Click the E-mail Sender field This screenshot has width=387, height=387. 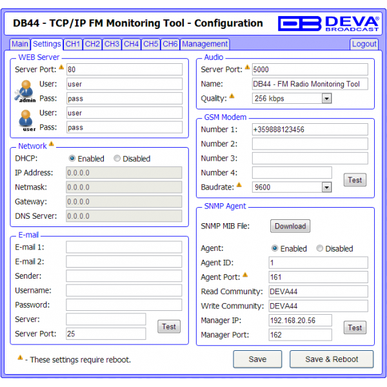[124, 276]
